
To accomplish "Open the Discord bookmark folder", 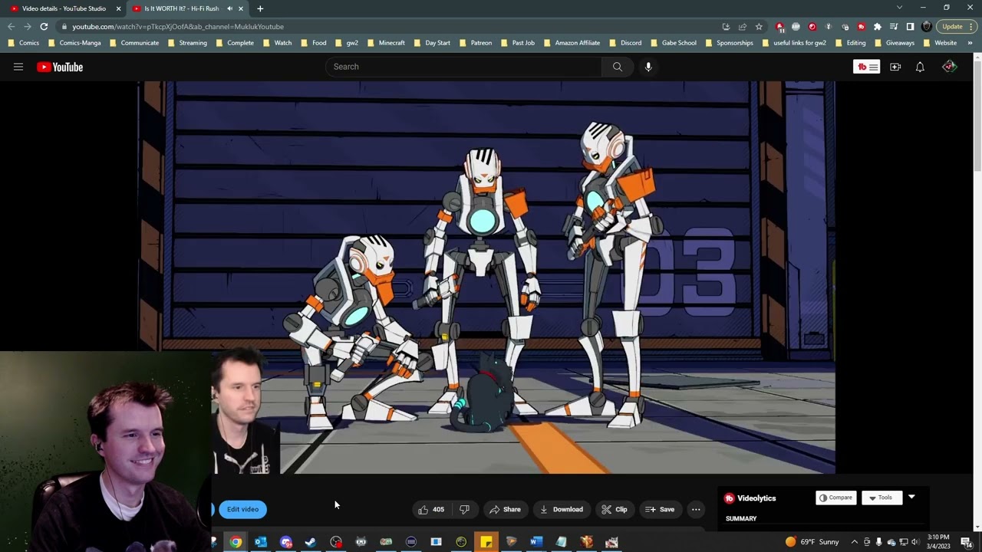I will pyautogui.click(x=625, y=43).
